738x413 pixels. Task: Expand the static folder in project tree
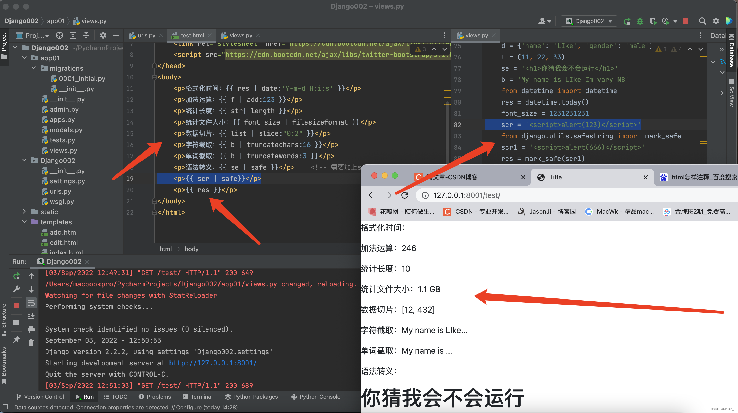24,212
